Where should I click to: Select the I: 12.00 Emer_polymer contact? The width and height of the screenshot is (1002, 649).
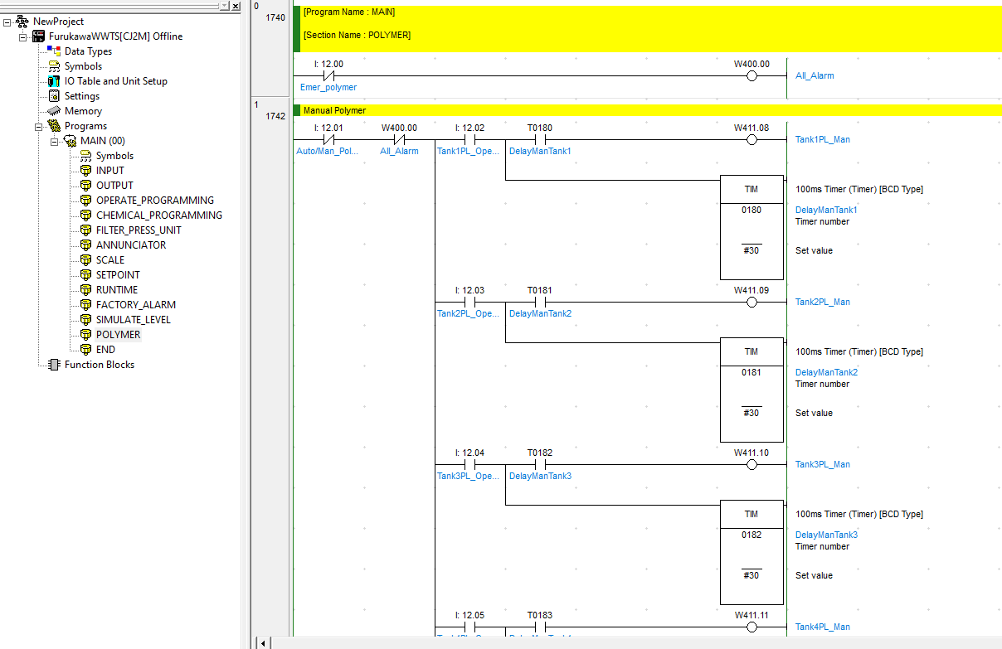click(x=328, y=75)
